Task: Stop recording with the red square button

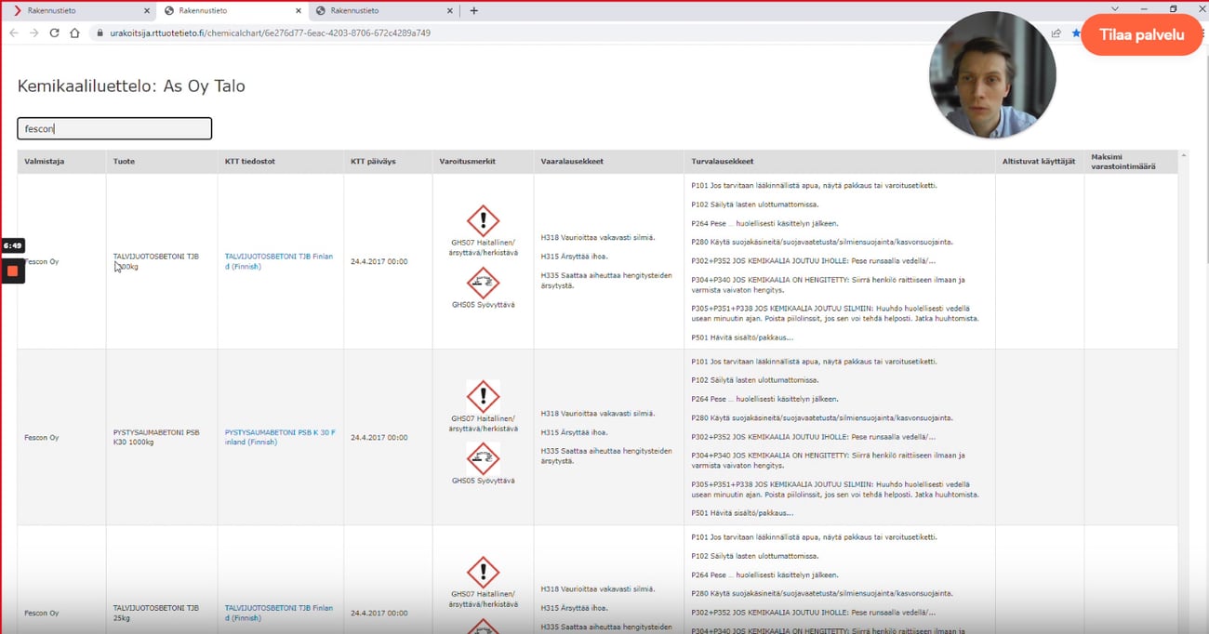Action: pyautogui.click(x=13, y=271)
